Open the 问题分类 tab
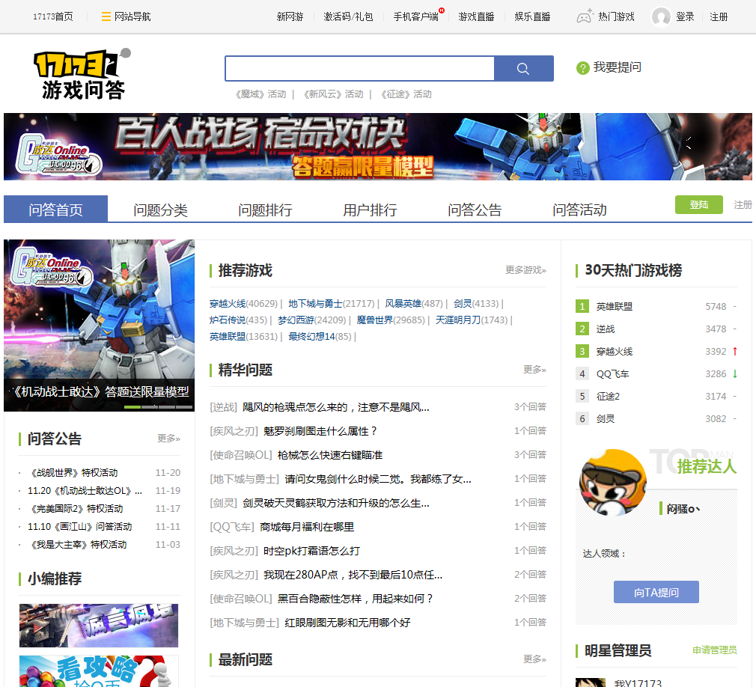Screen dimensions: 756x687 pos(160,210)
